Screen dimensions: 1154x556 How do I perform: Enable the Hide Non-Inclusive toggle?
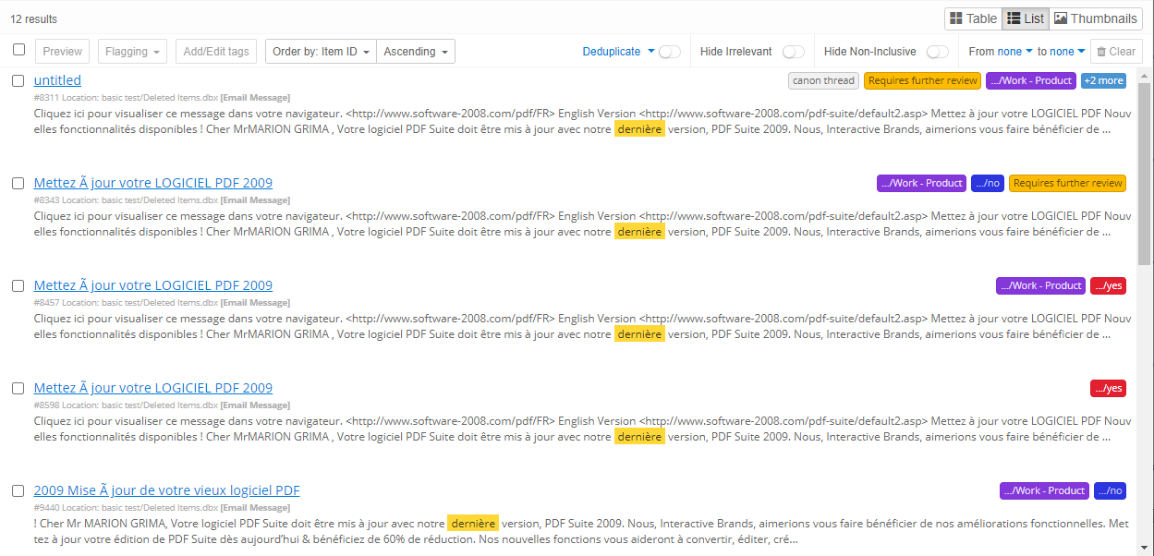click(938, 53)
